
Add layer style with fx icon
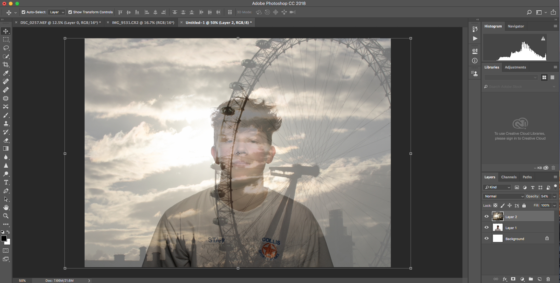click(x=505, y=279)
